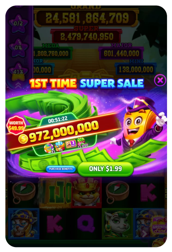Close the Super Sale popup

pyautogui.click(x=160, y=80)
